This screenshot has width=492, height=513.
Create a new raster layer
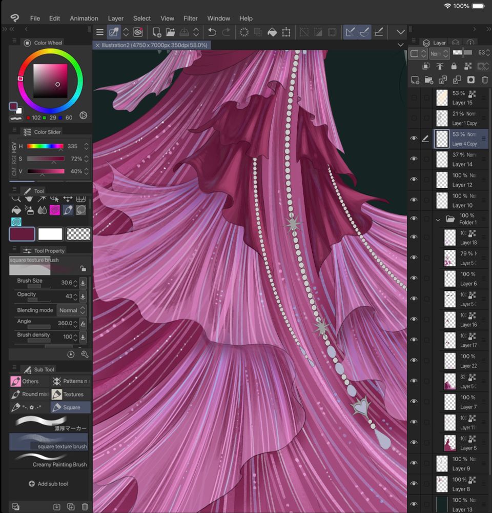point(415,80)
